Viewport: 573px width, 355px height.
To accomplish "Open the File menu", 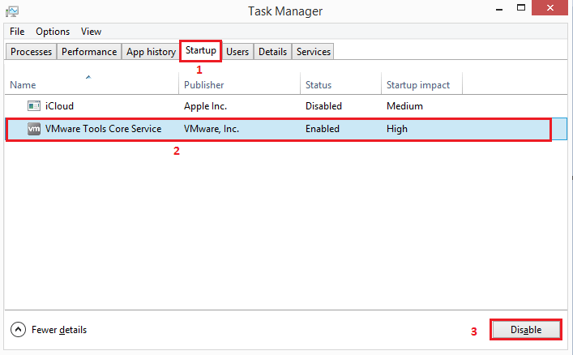I will coord(16,32).
